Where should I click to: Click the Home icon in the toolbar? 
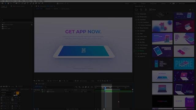[2, 3]
